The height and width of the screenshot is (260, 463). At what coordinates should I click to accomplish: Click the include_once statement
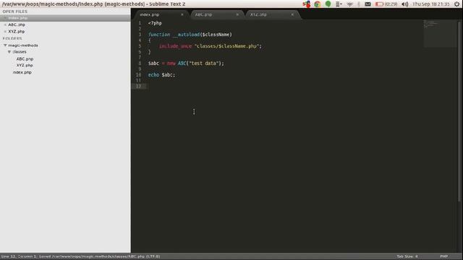[x=175, y=46]
